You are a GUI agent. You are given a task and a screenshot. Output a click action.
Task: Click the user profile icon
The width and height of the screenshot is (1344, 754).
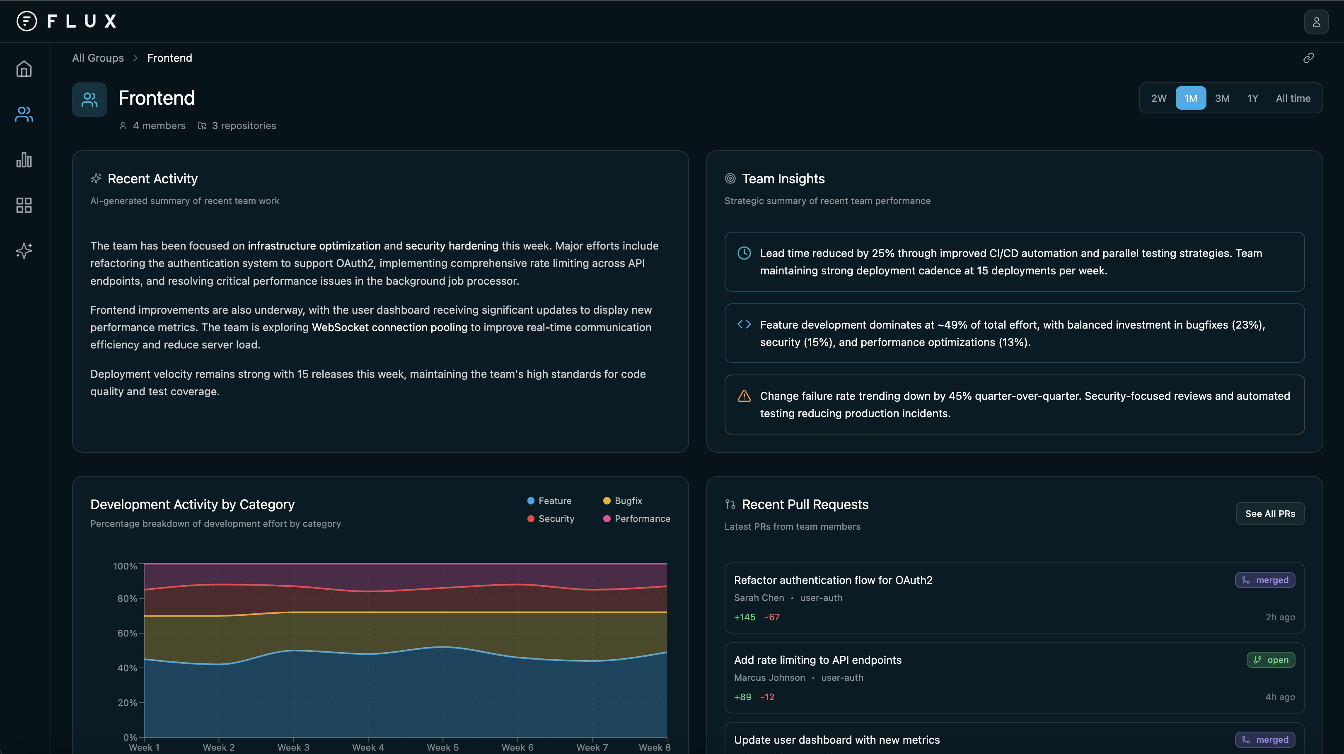1316,22
